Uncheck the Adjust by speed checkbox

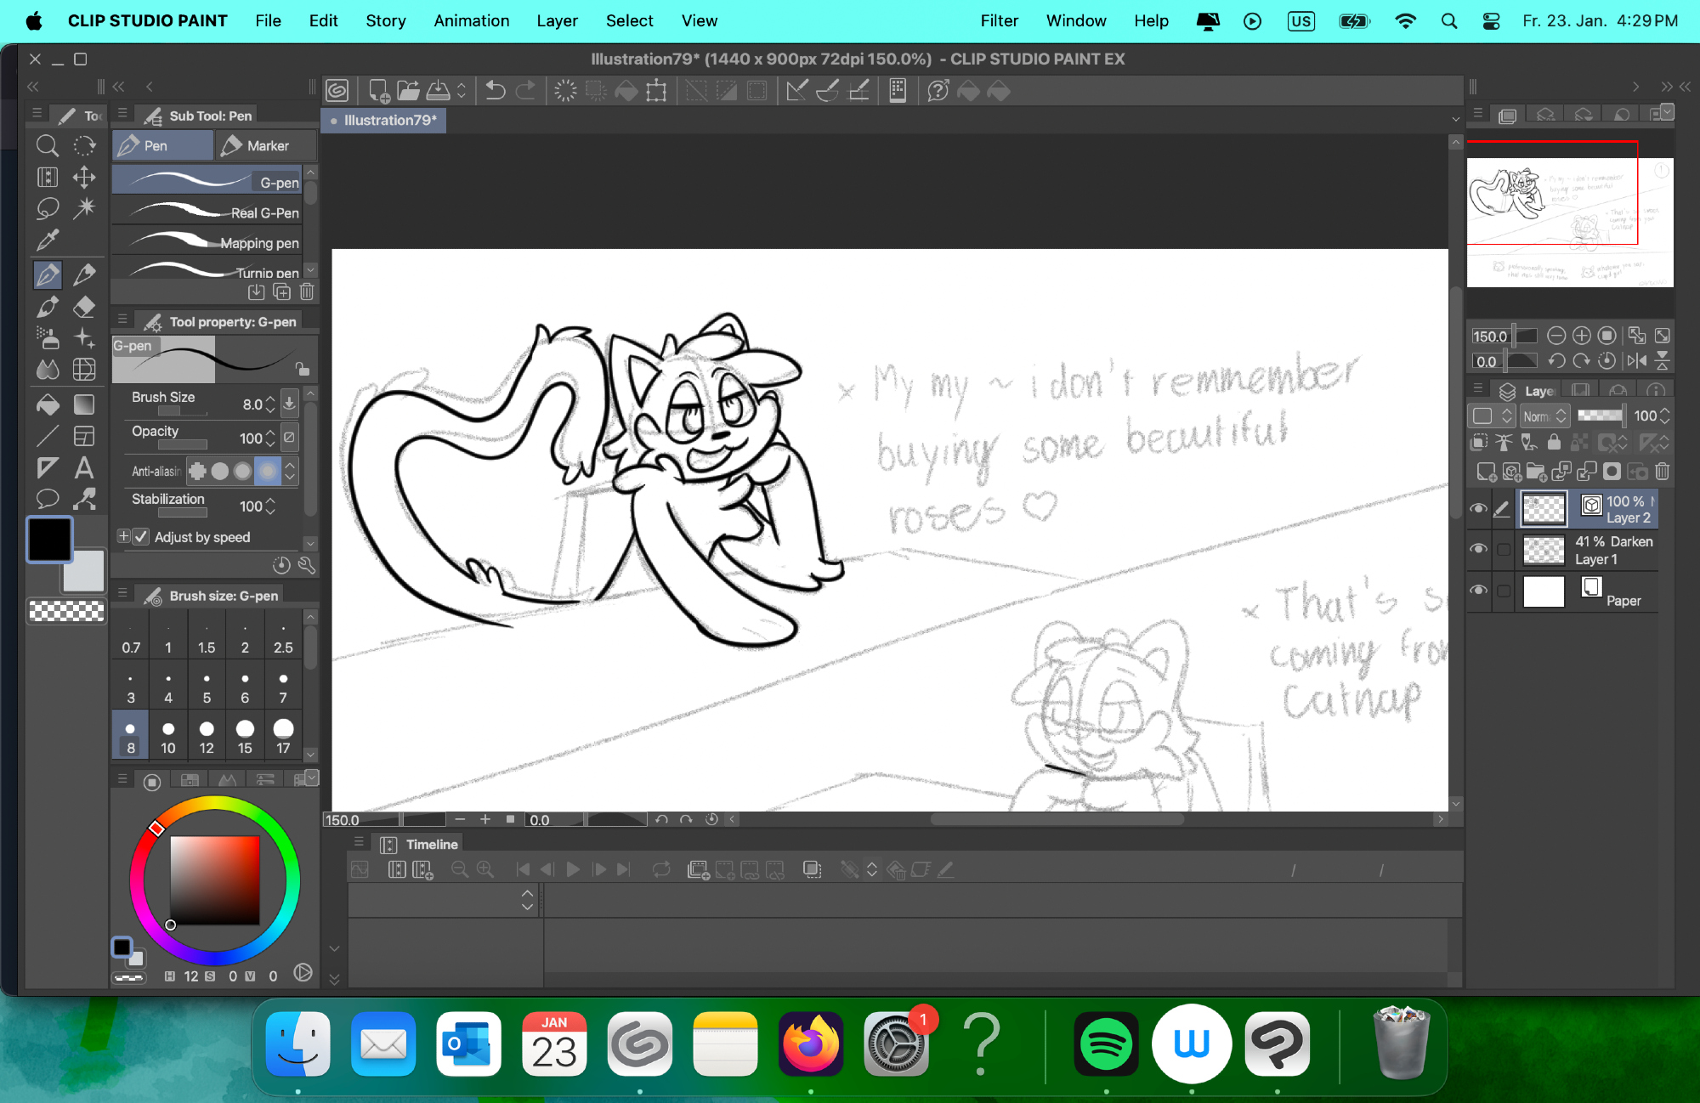[142, 537]
